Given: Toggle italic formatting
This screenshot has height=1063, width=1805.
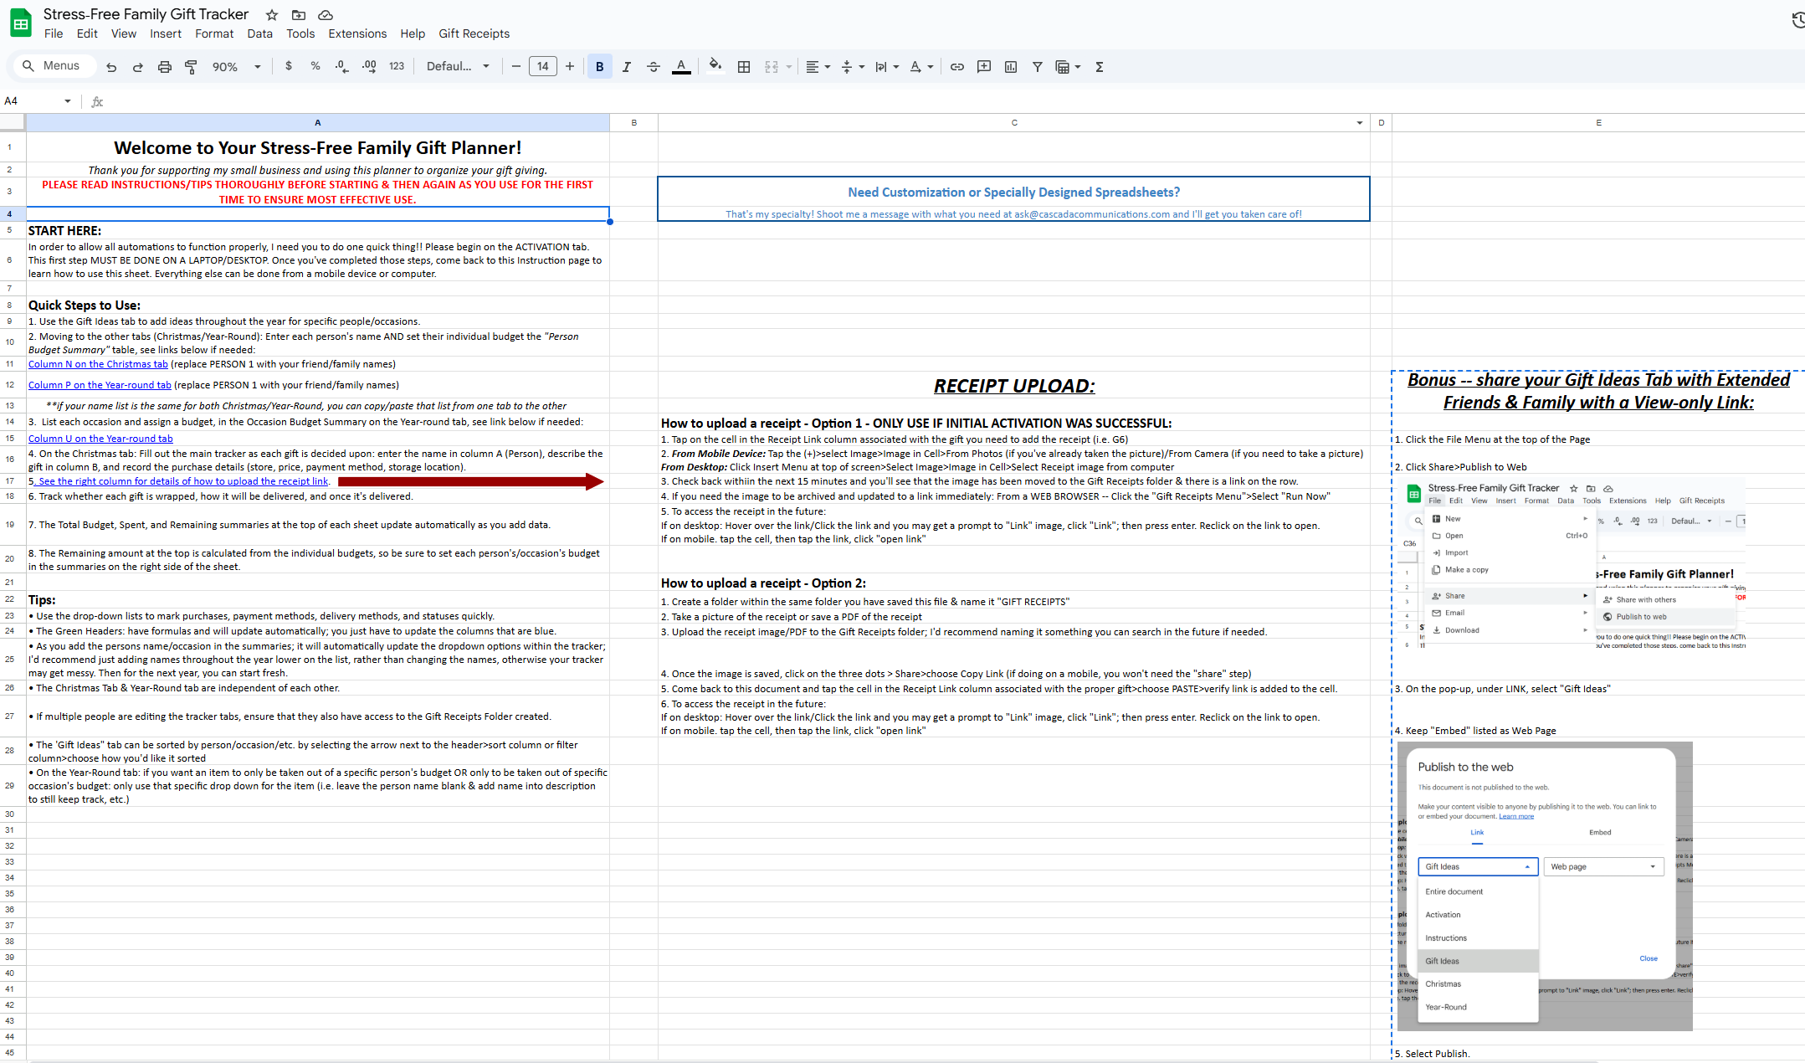Looking at the screenshot, I should tap(626, 66).
